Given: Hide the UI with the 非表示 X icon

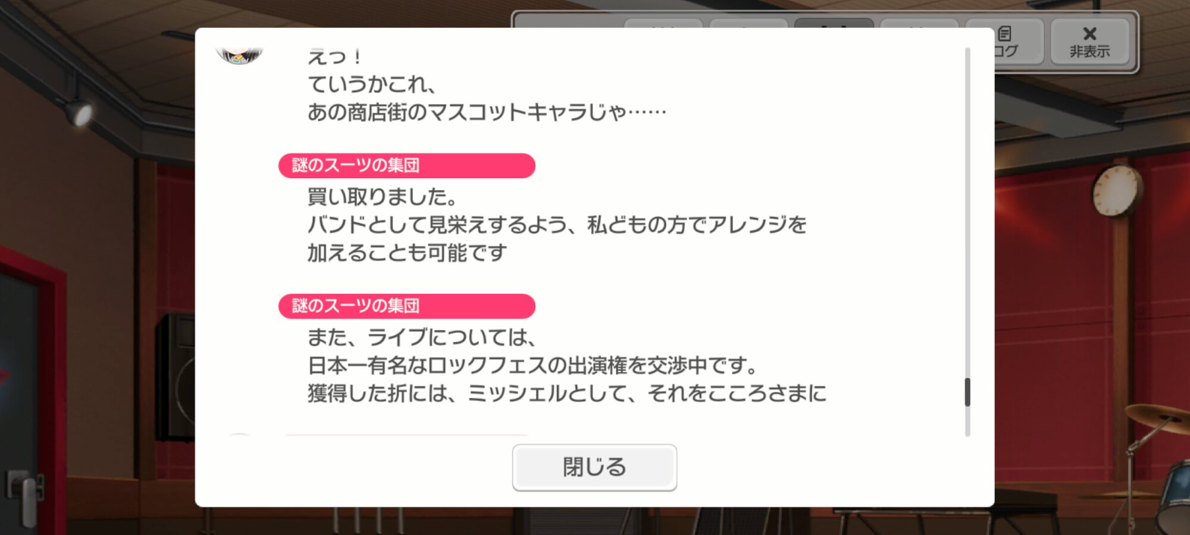Looking at the screenshot, I should pos(1089,41).
